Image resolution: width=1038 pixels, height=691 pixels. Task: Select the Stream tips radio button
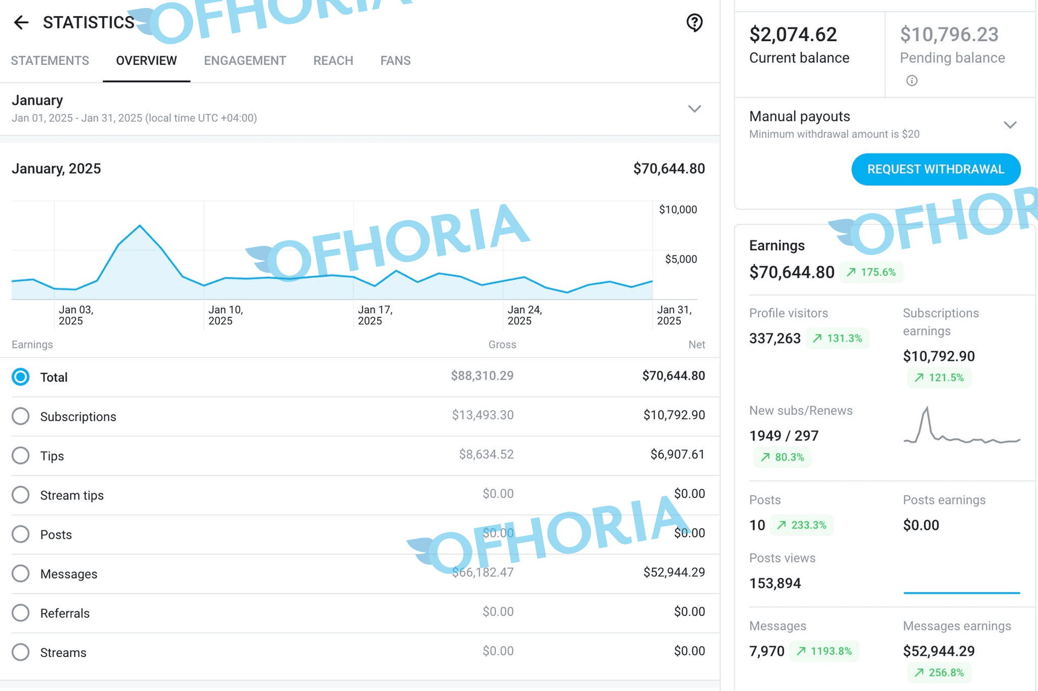tap(21, 495)
